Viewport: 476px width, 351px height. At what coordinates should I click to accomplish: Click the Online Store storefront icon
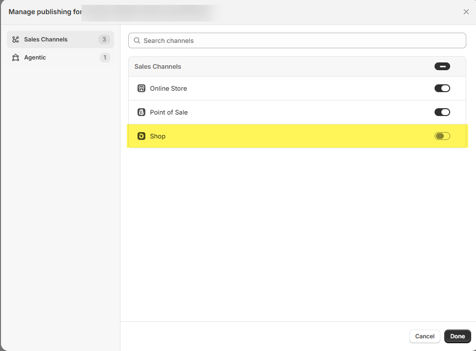point(141,88)
